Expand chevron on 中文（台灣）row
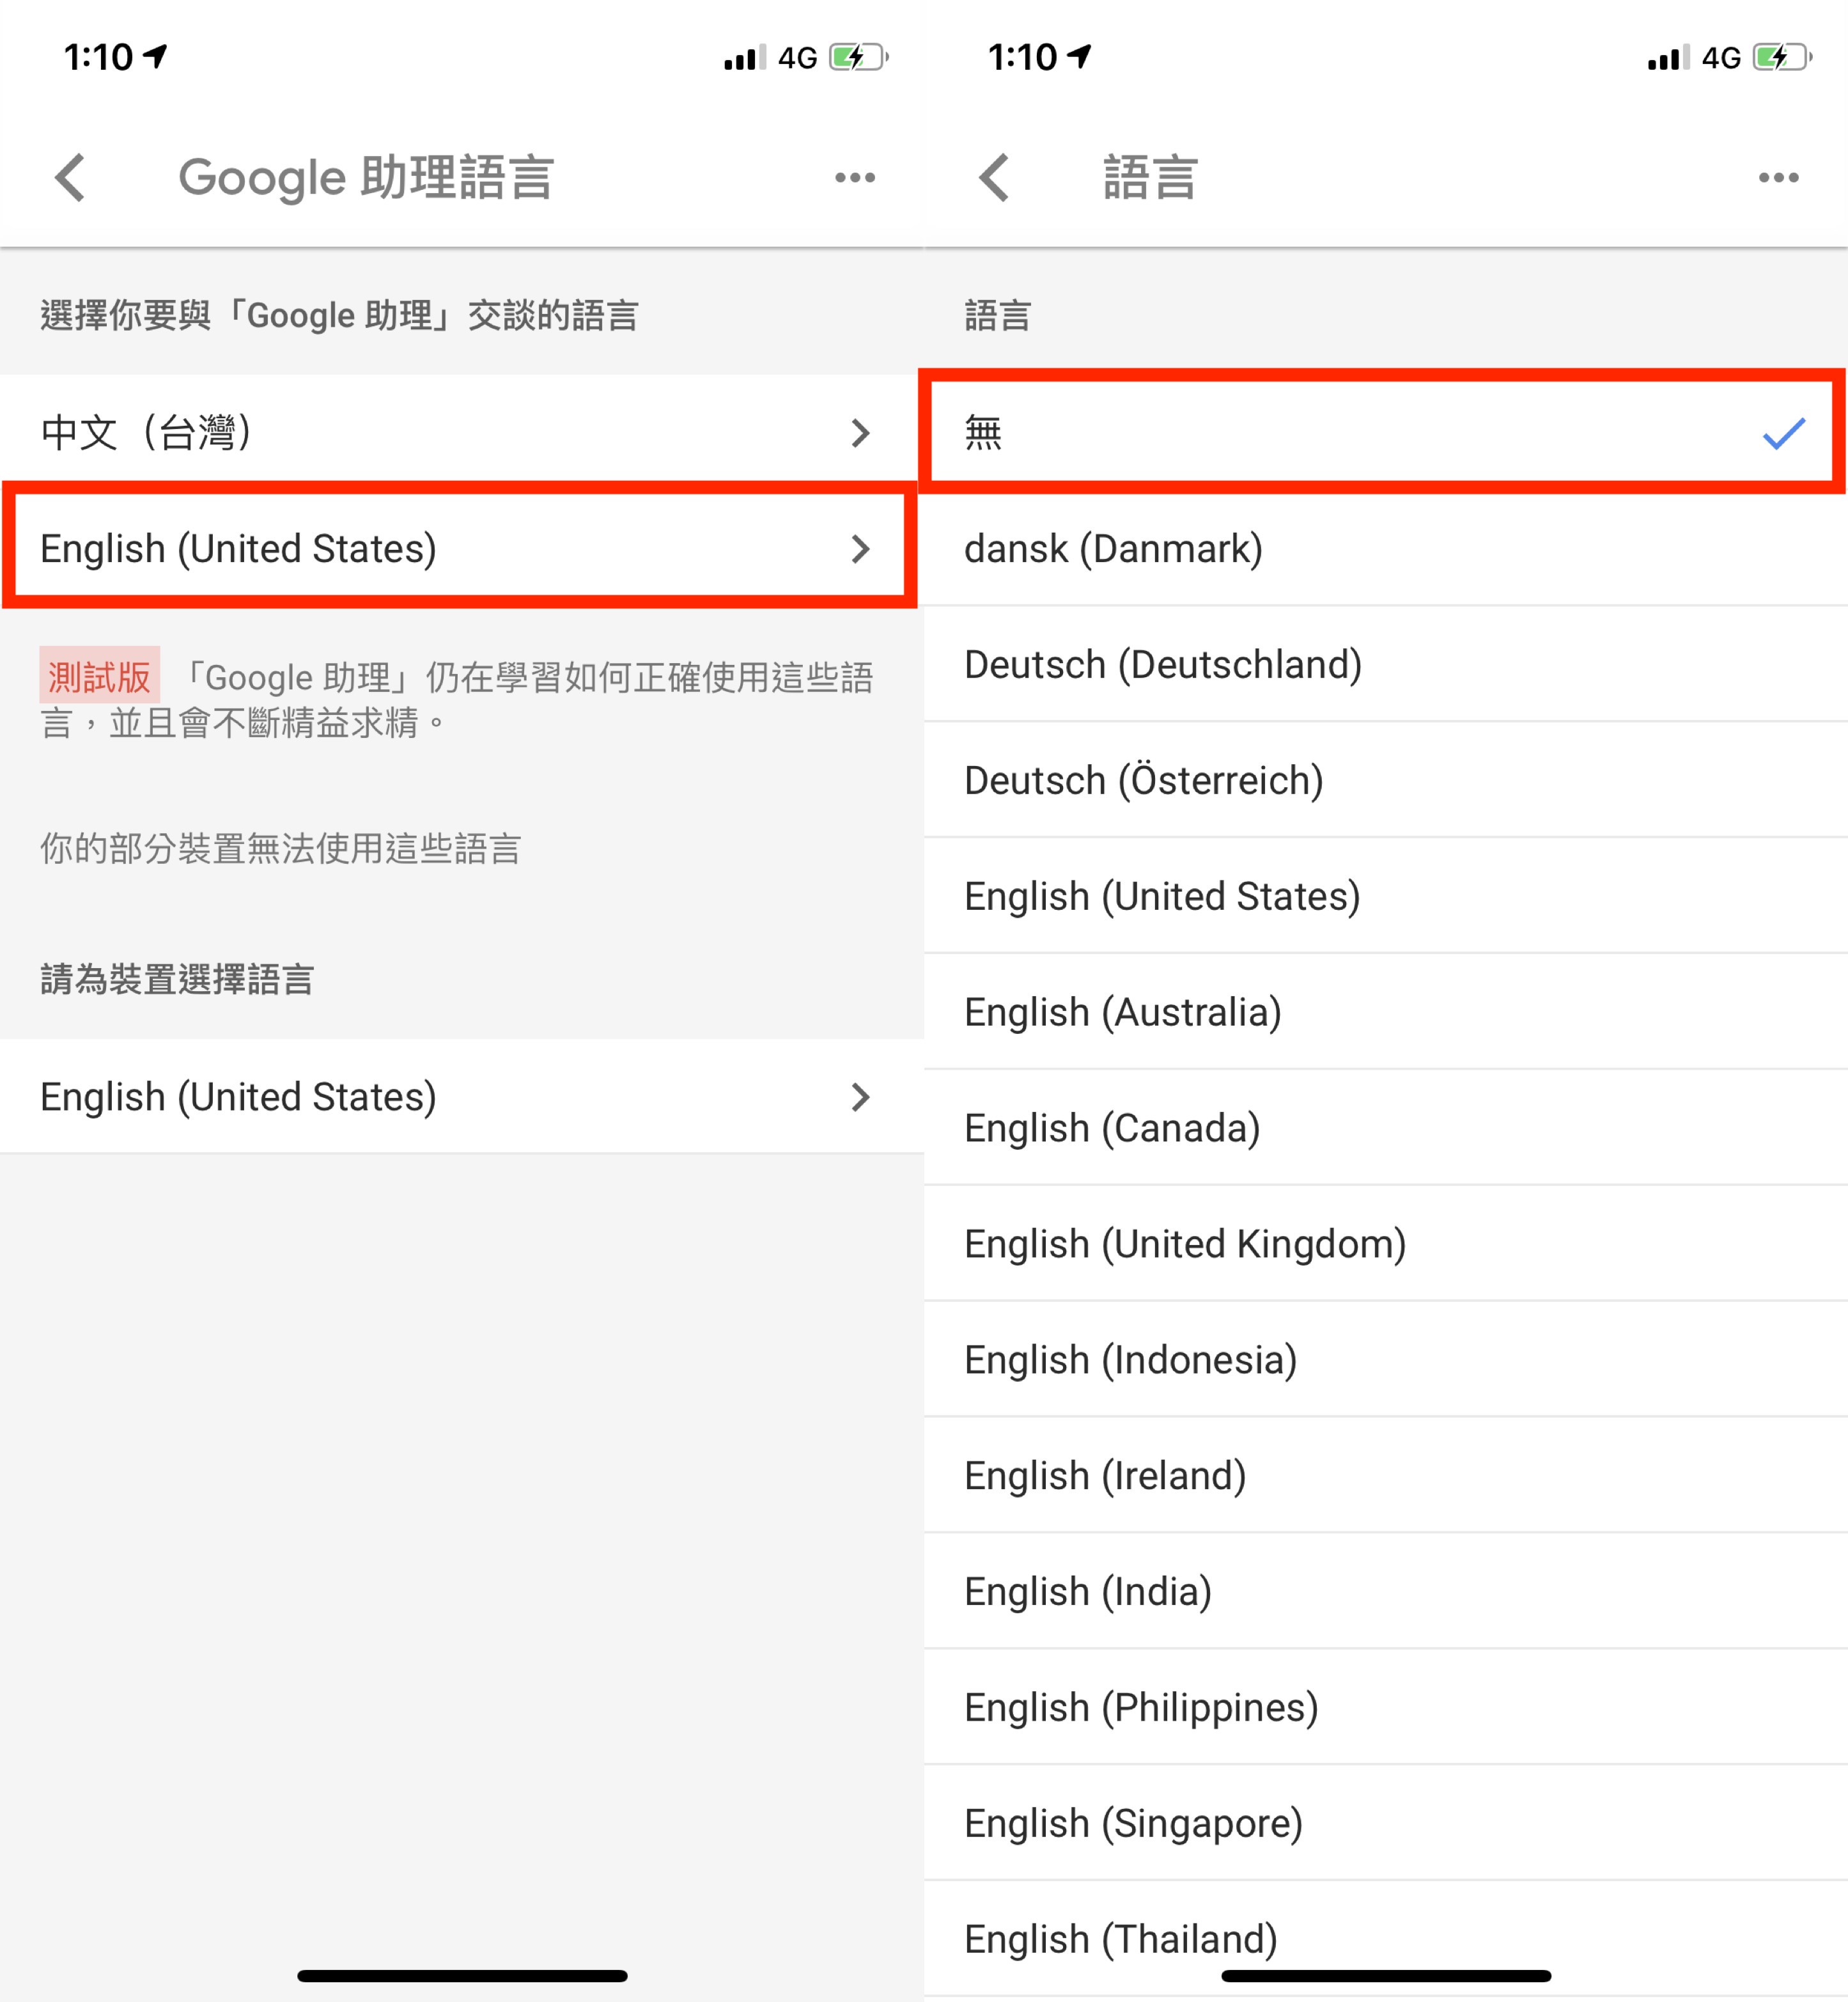 pyautogui.click(x=860, y=434)
